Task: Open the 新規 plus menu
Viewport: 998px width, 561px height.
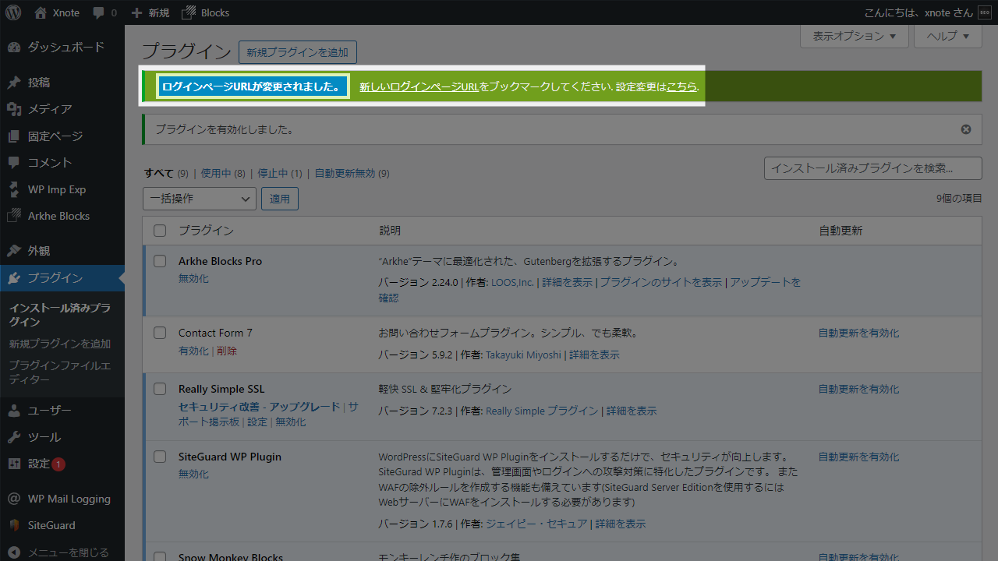Action: pos(150,12)
